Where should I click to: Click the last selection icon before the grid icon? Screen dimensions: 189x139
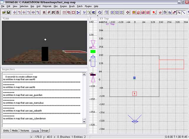(58, 12)
